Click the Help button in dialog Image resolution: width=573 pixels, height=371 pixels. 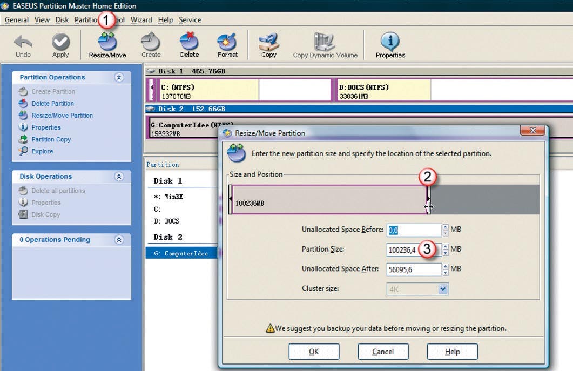(x=452, y=351)
